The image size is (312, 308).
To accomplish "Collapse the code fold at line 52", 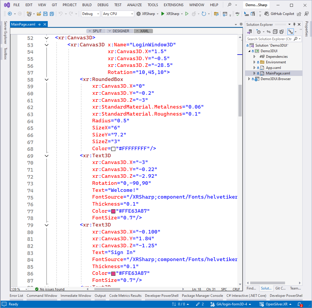I will (47, 38).
